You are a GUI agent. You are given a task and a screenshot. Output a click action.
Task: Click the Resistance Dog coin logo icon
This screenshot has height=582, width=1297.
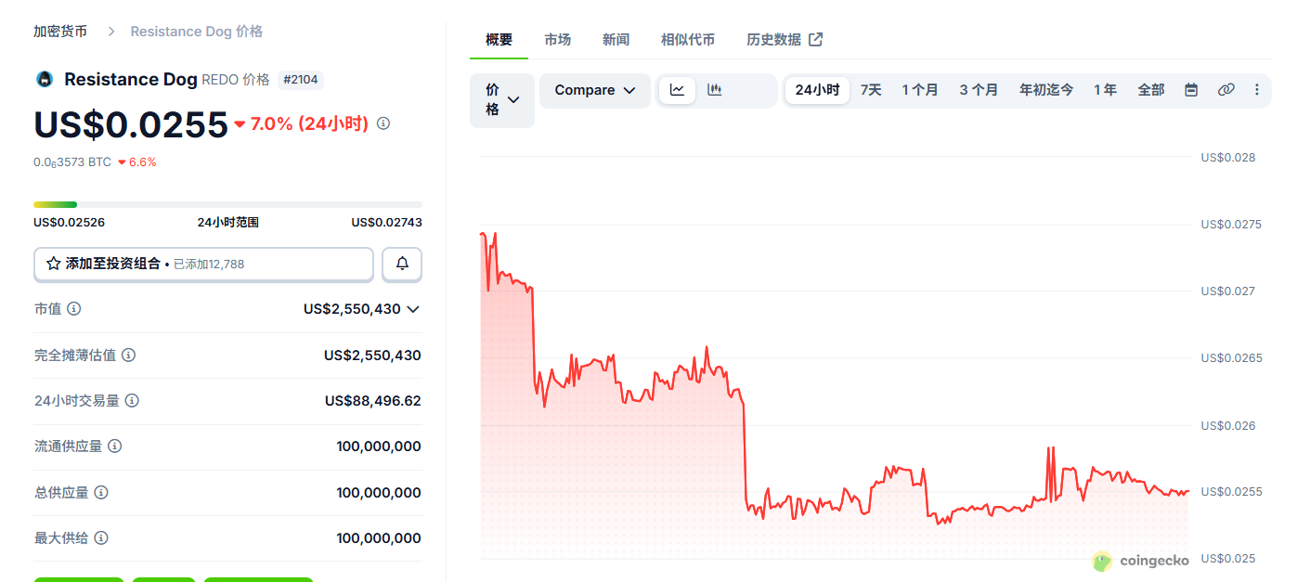pos(44,80)
